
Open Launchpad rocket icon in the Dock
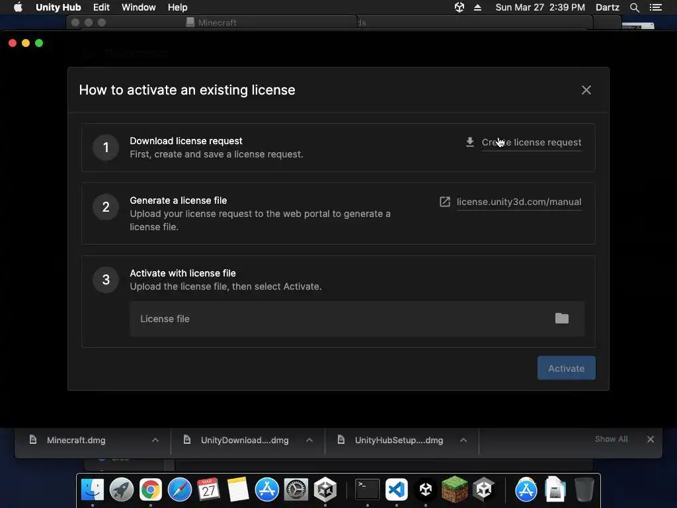point(122,489)
